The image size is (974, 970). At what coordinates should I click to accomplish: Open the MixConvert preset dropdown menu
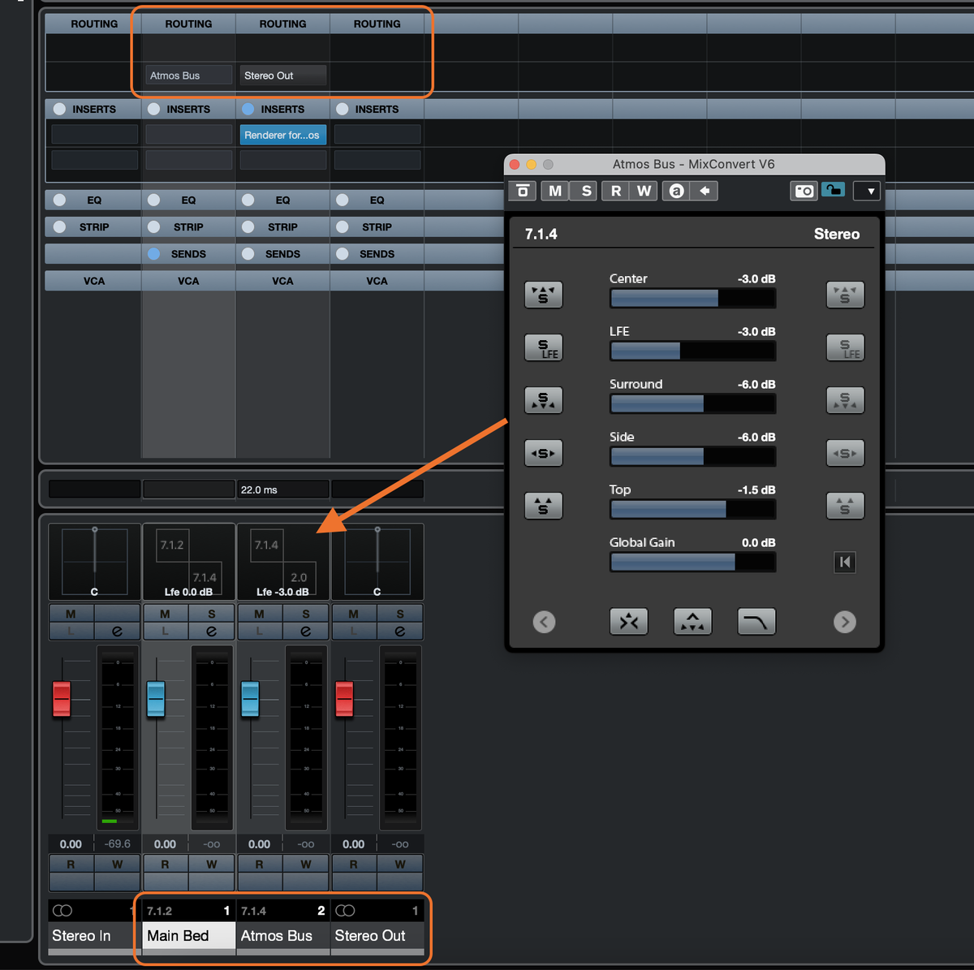(x=867, y=192)
